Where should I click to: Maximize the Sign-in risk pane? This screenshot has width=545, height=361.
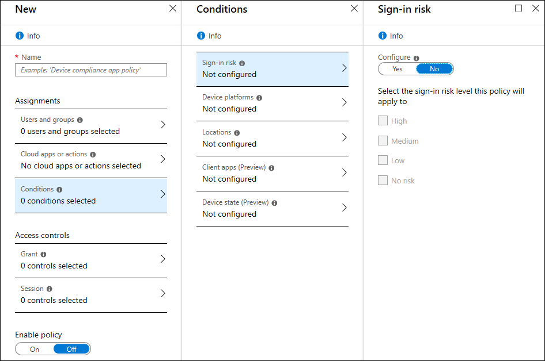pyautogui.click(x=518, y=9)
